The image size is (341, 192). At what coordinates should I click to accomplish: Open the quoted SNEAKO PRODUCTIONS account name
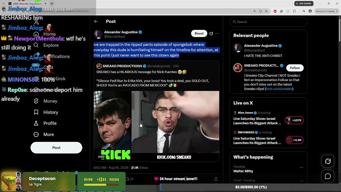[122, 66]
